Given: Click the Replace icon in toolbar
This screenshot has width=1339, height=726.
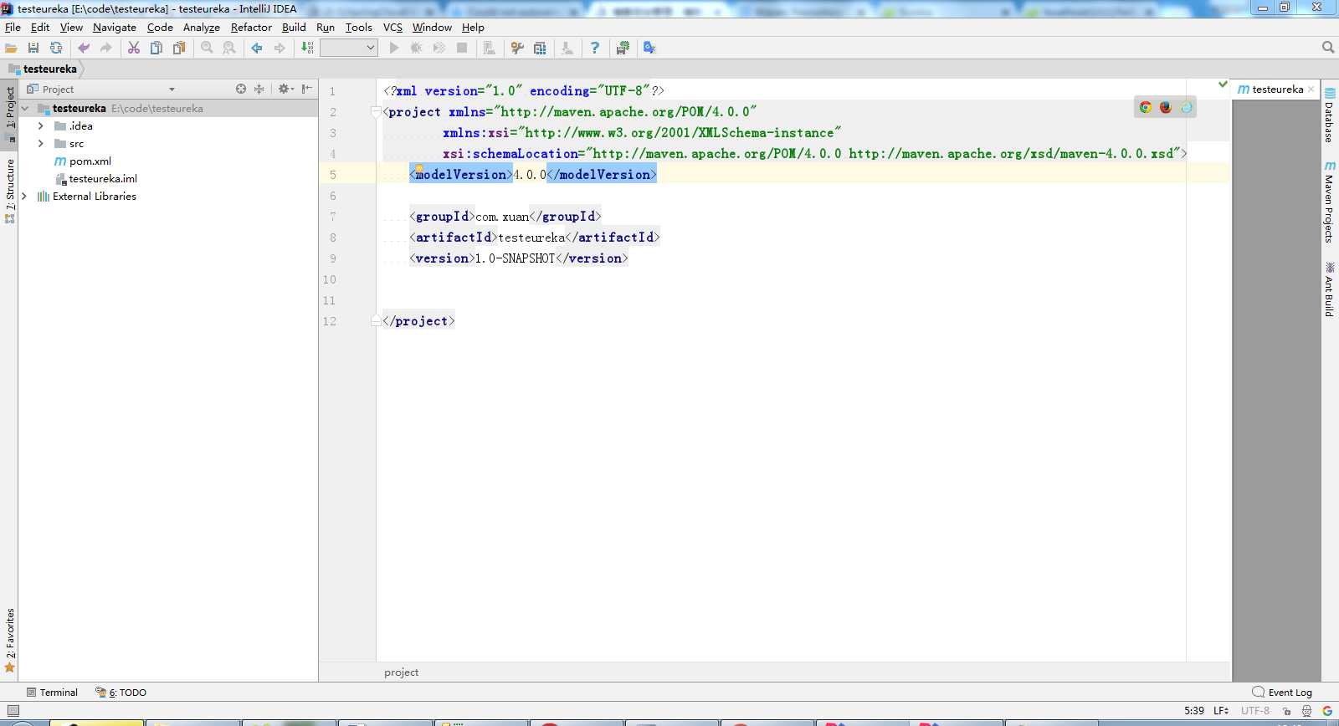Looking at the screenshot, I should pos(229,48).
